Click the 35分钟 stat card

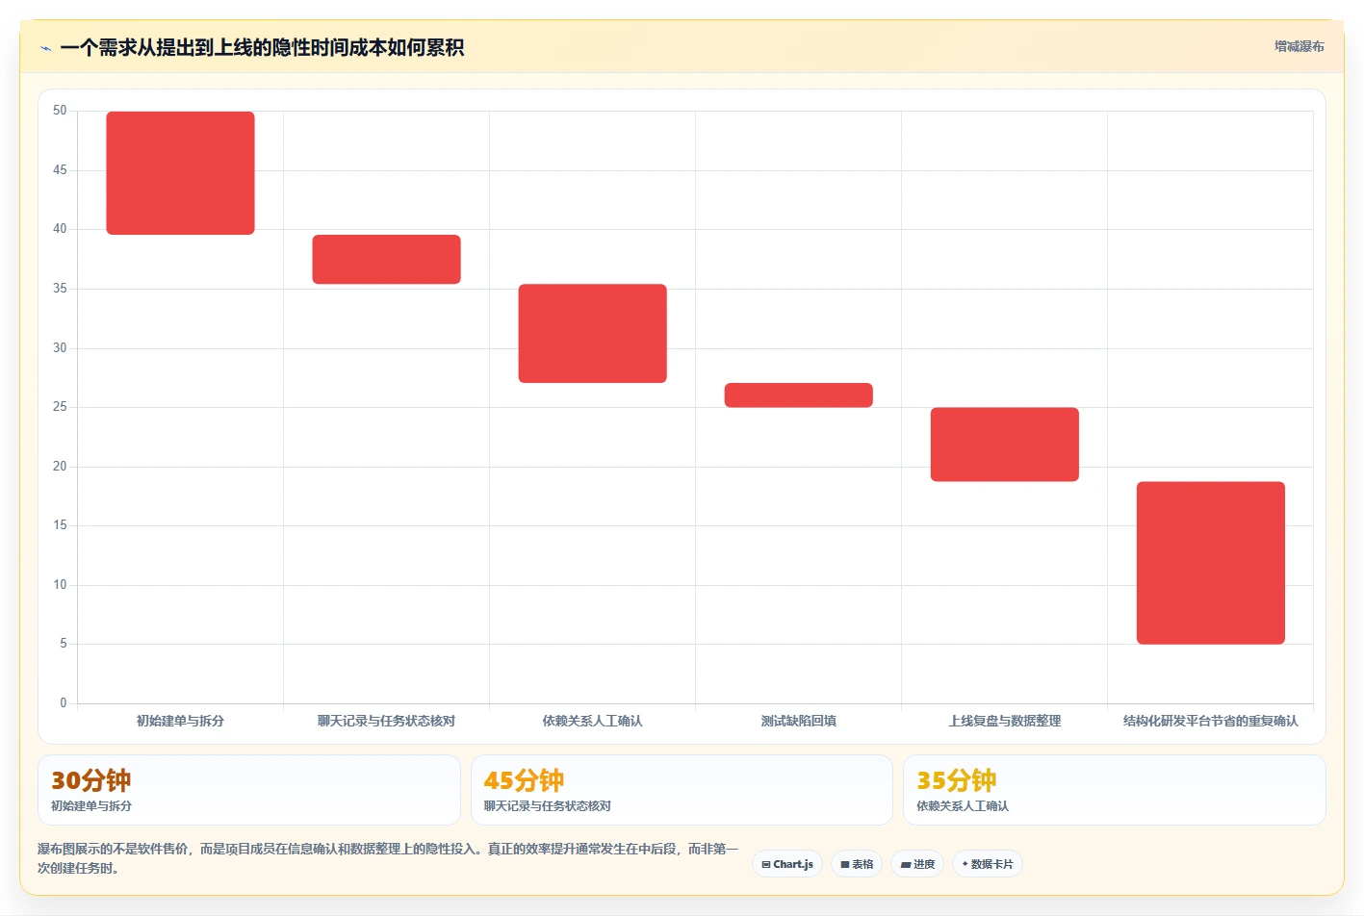1114,790
